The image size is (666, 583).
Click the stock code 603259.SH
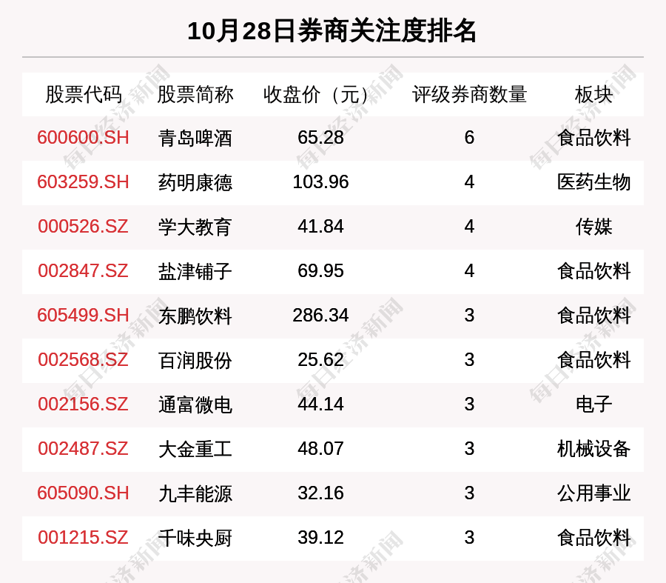pos(81,182)
